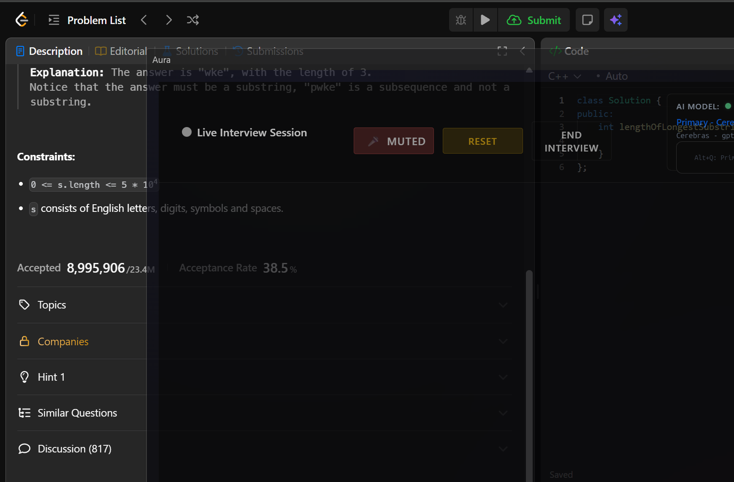Open the AI assistant sparkle icon
The width and height of the screenshot is (734, 482).
616,20
